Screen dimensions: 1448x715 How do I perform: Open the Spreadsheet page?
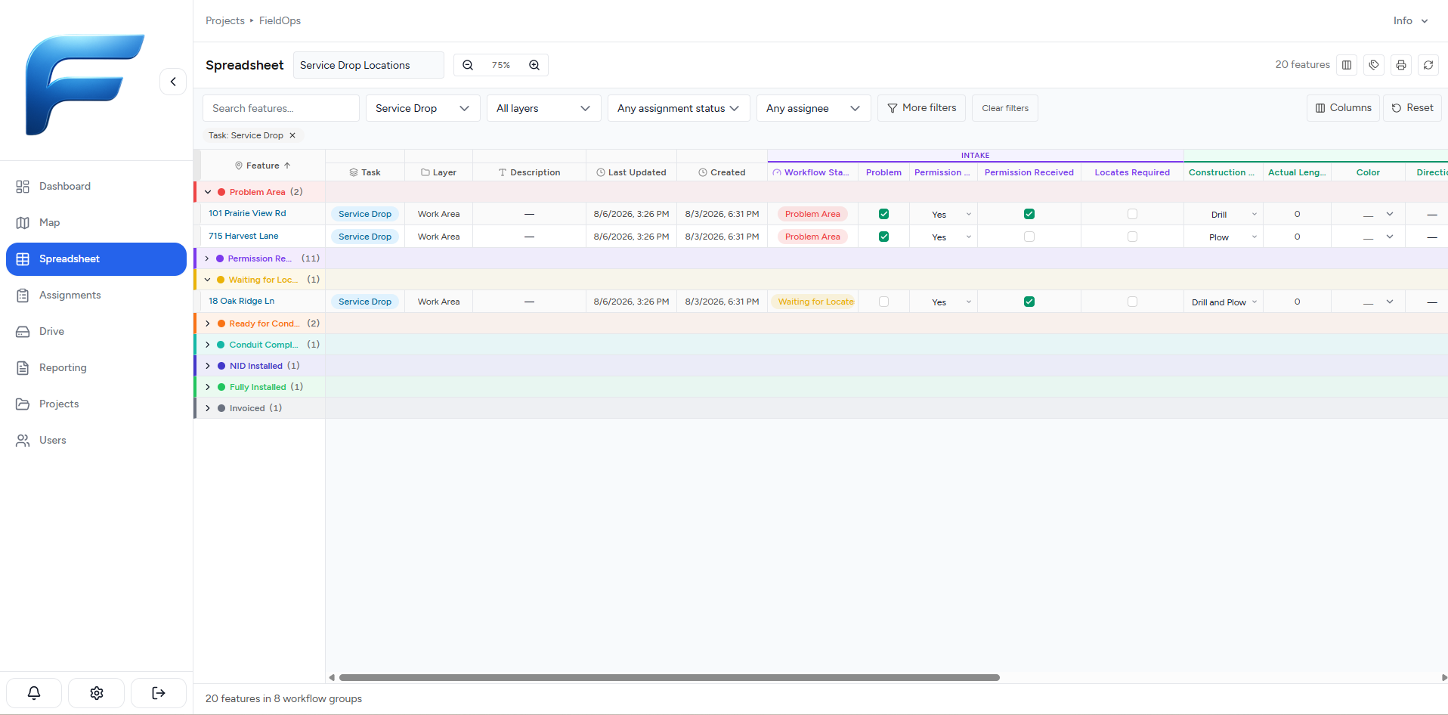click(x=96, y=259)
